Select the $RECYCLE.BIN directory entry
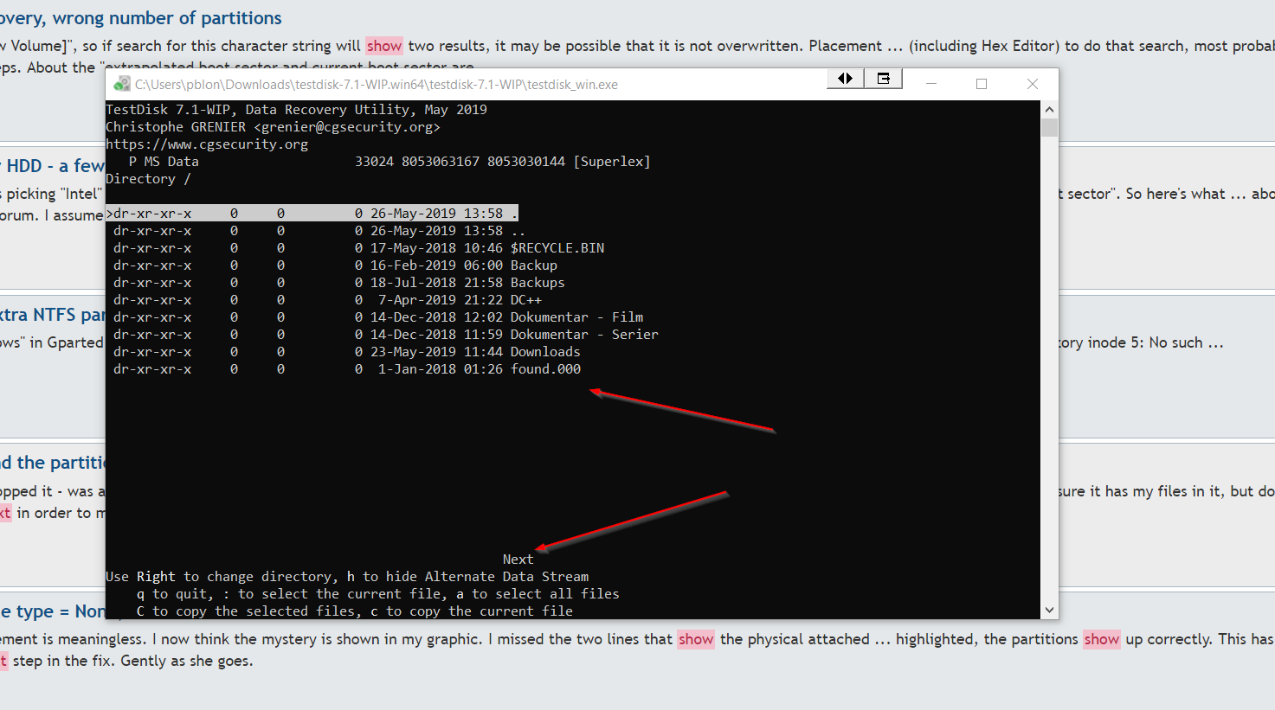This screenshot has width=1275, height=710. [x=358, y=248]
